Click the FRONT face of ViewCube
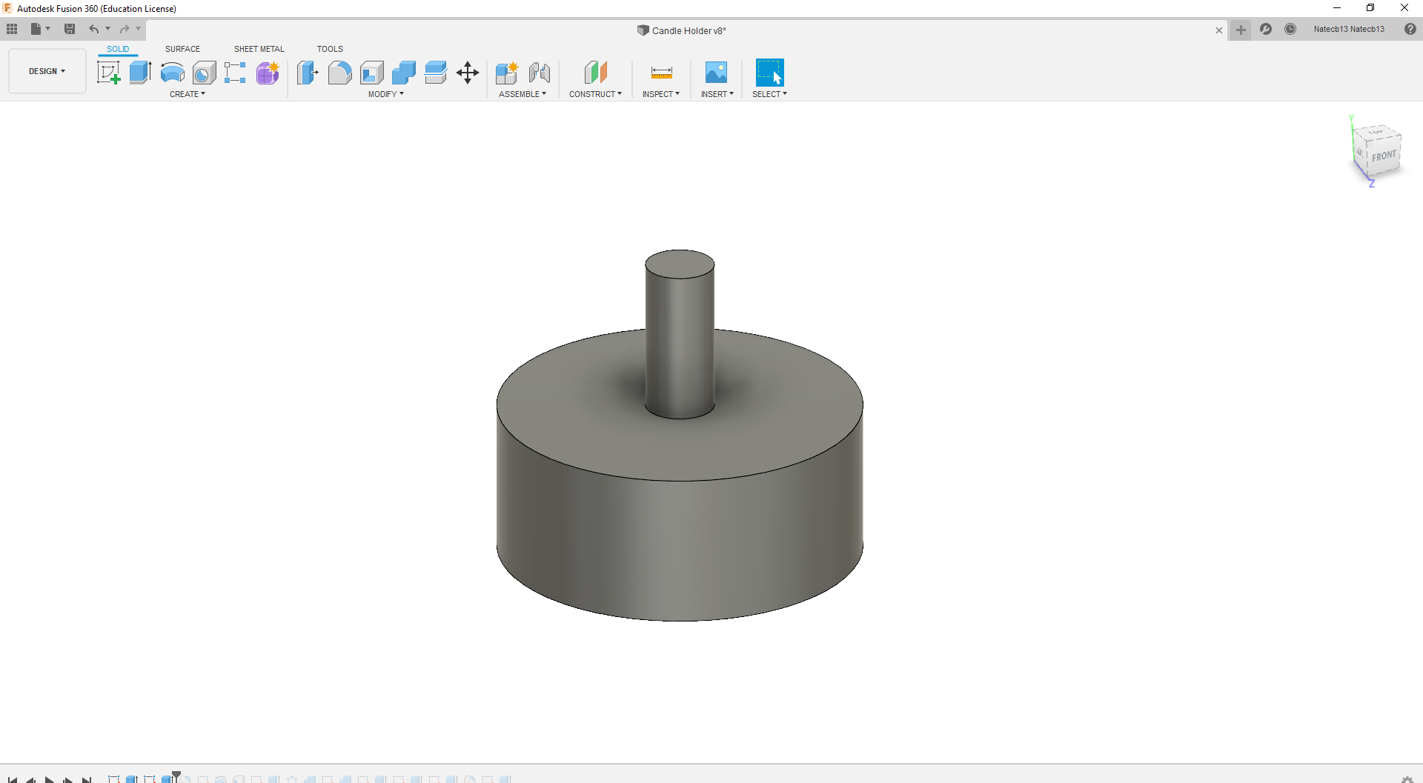This screenshot has width=1423, height=783. tap(1383, 156)
